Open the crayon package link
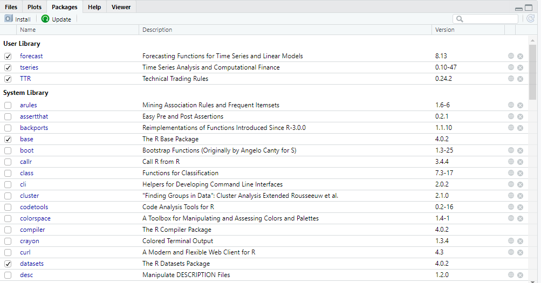The width and height of the screenshot is (541, 283). click(x=30, y=241)
